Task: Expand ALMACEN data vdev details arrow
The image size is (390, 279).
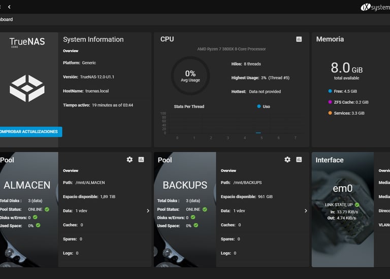Action: click(x=148, y=211)
